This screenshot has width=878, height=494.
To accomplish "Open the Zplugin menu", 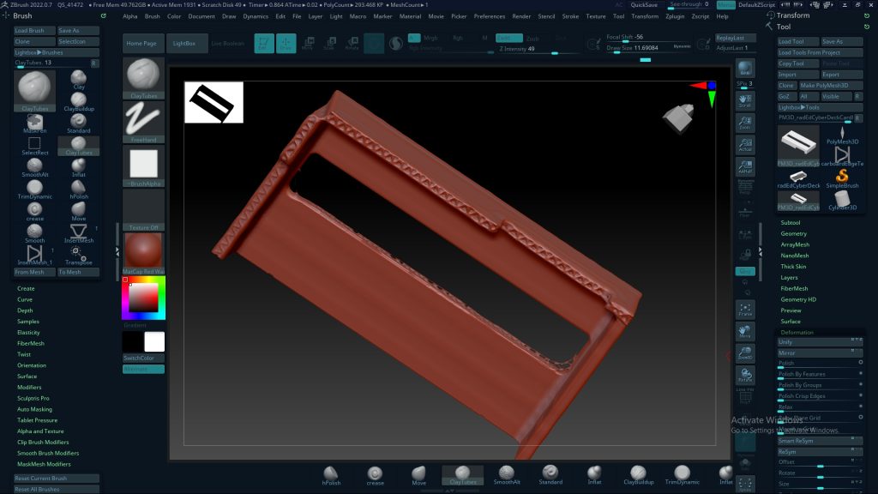I will click(x=675, y=16).
